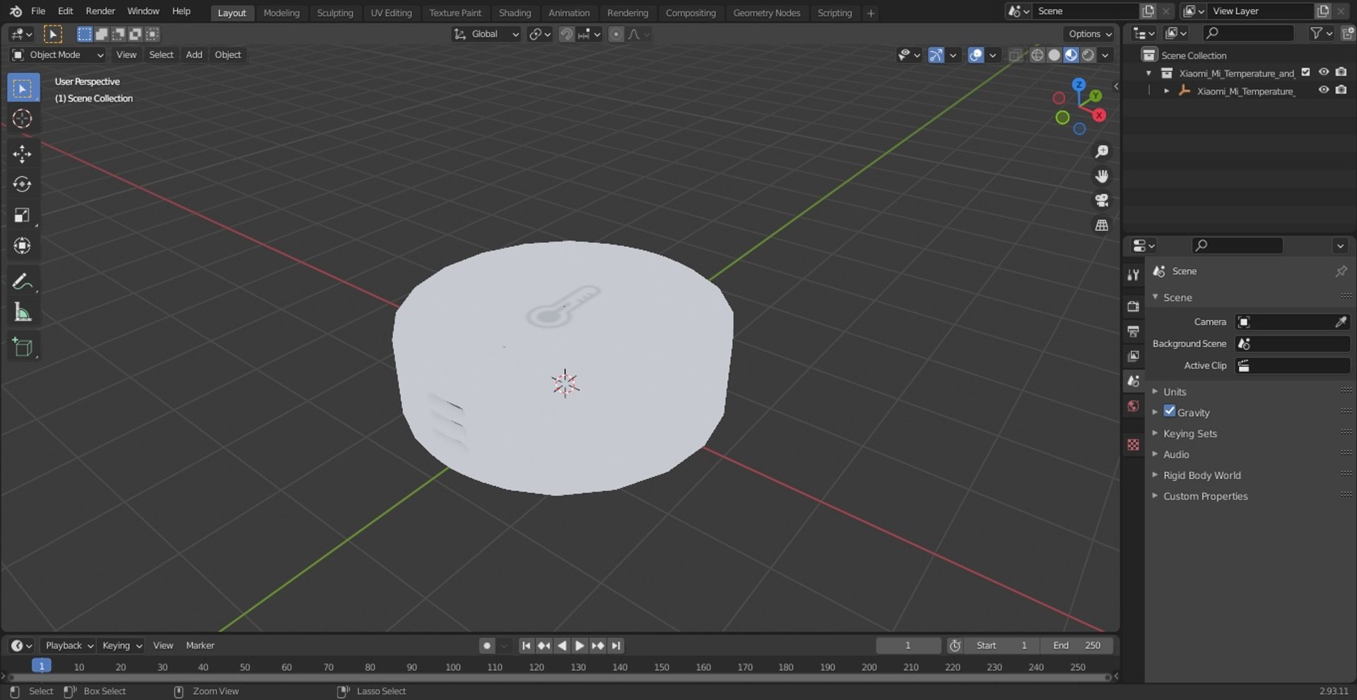The height and width of the screenshot is (700, 1357).
Task: Toggle viewport overlays
Action: pyautogui.click(x=976, y=55)
